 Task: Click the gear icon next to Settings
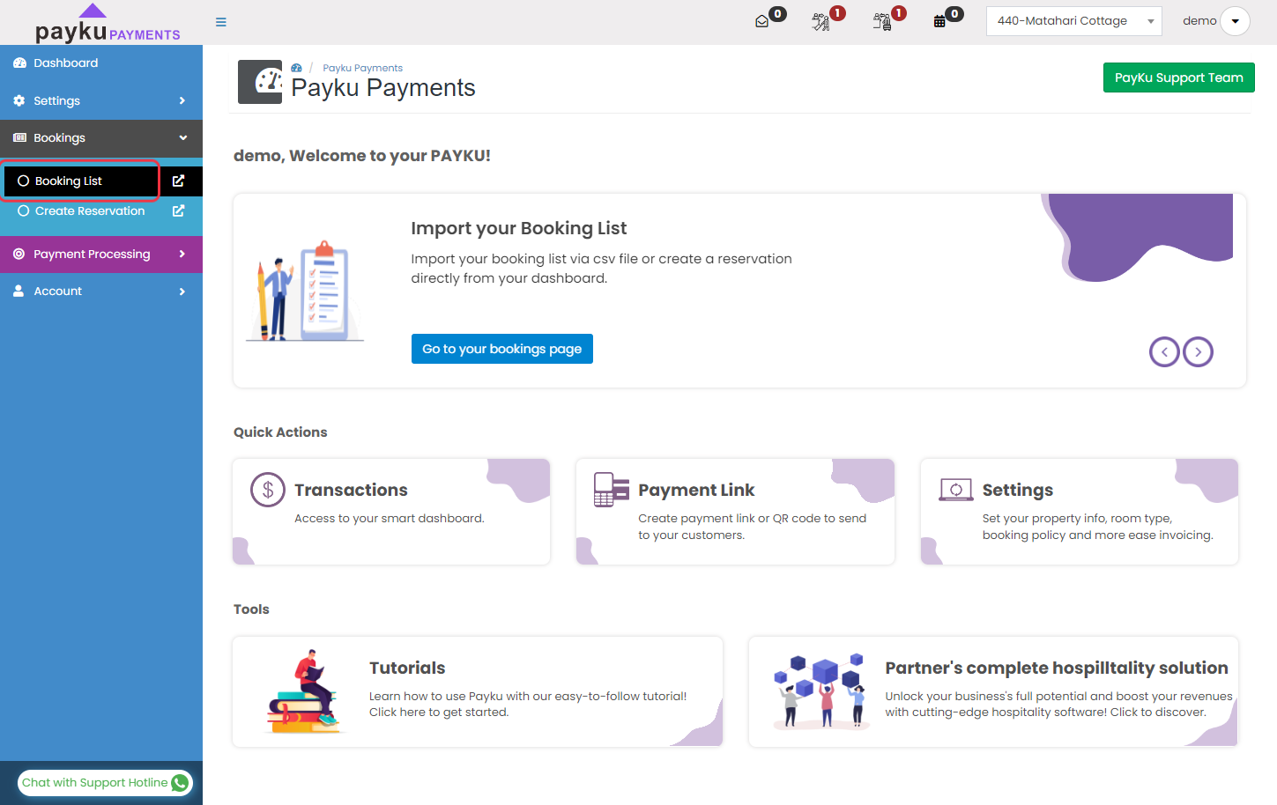coord(19,100)
